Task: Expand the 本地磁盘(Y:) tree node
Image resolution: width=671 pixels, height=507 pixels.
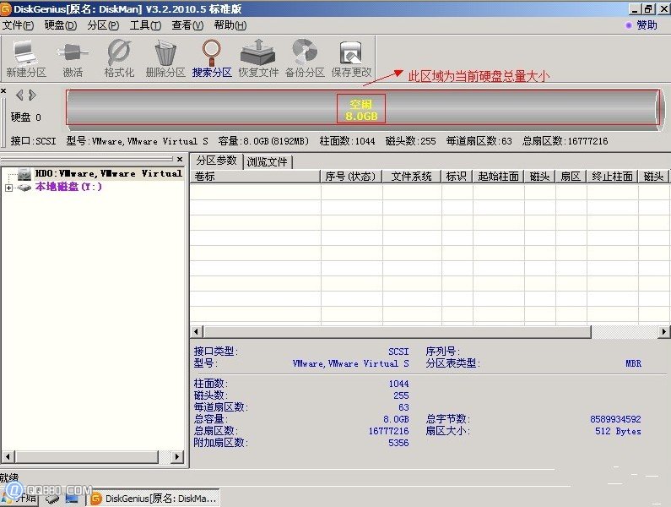Action: click(8, 188)
